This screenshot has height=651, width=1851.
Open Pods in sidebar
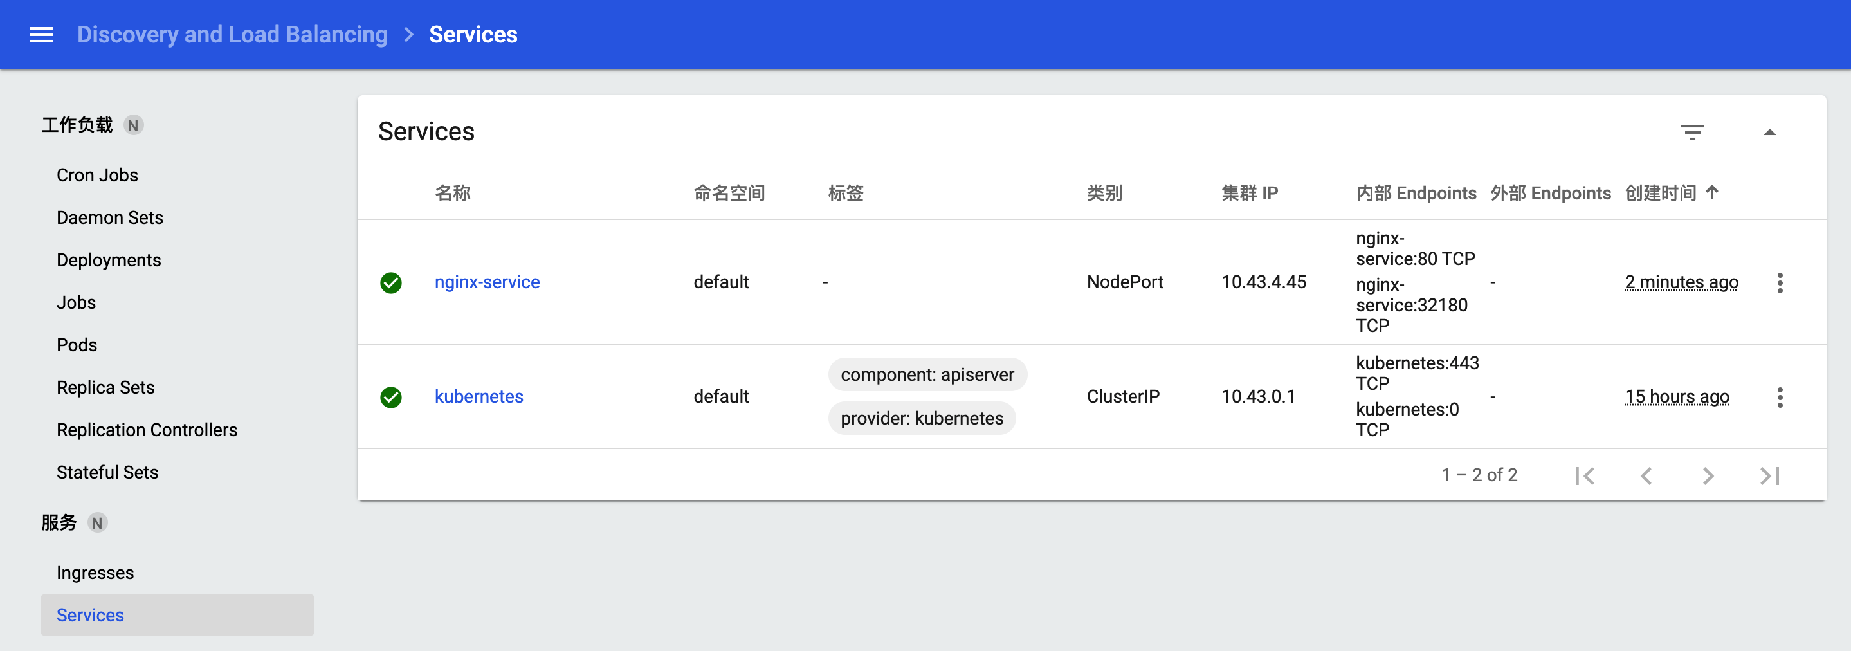[77, 345]
